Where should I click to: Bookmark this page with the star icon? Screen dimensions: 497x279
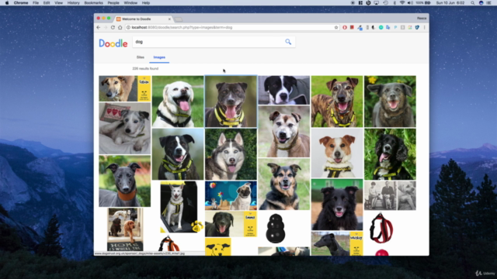click(336, 28)
